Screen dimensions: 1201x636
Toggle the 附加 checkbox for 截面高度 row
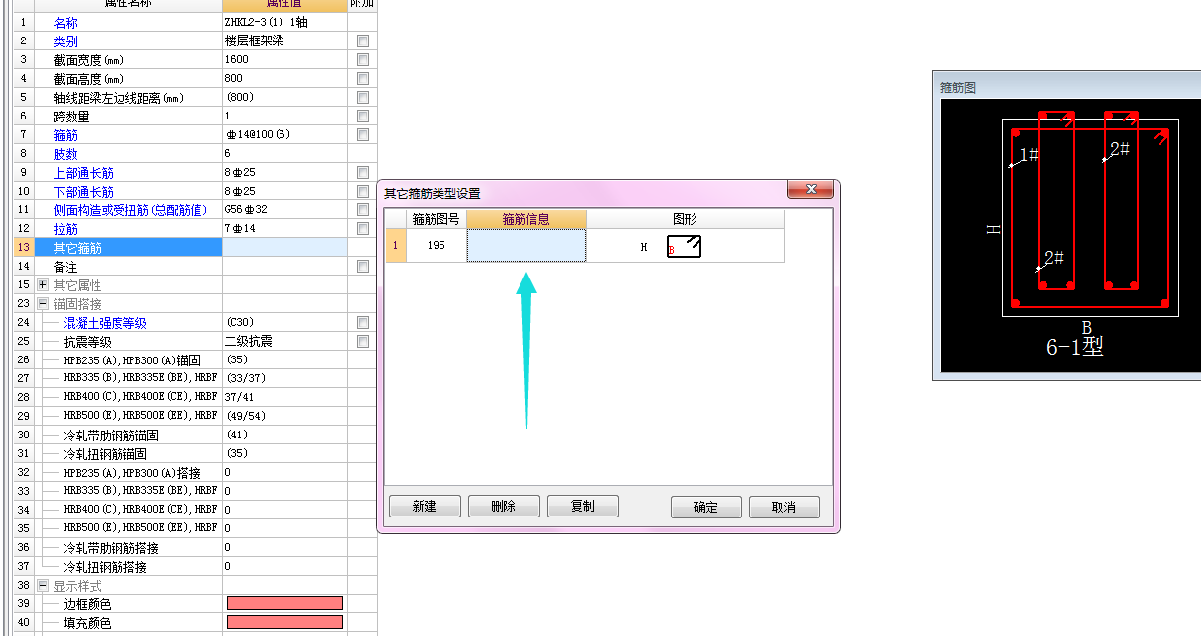pyautogui.click(x=362, y=79)
